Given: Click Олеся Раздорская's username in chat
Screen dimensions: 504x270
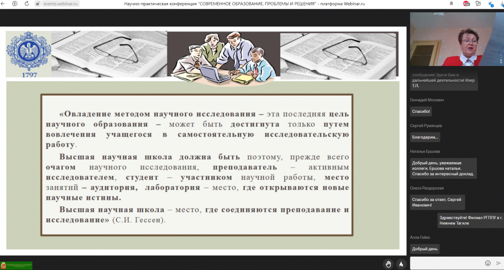Looking at the screenshot, I should tap(427, 188).
